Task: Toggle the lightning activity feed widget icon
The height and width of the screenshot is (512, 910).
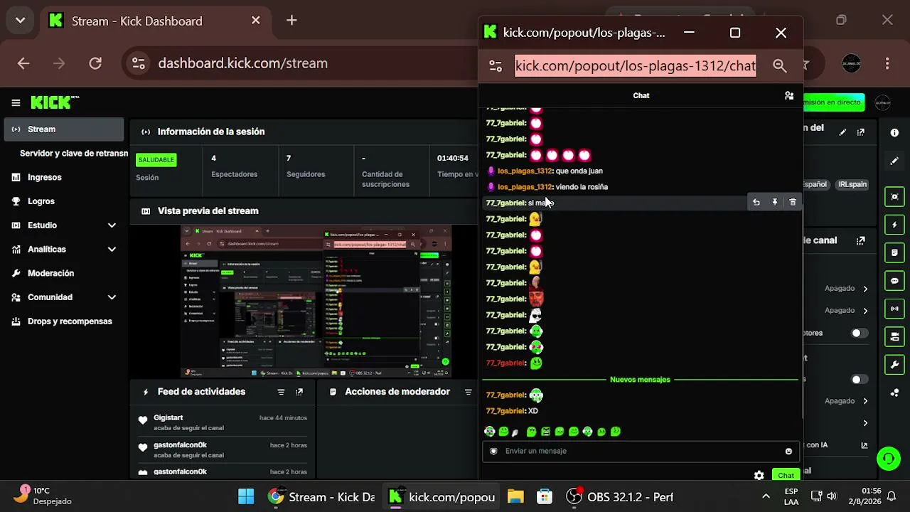Action: pyautogui.click(x=894, y=225)
